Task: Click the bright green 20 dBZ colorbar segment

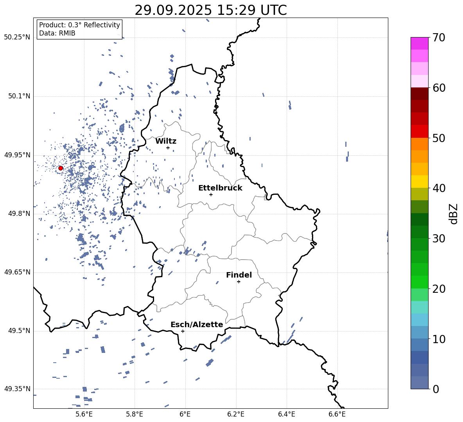Action: click(x=419, y=282)
